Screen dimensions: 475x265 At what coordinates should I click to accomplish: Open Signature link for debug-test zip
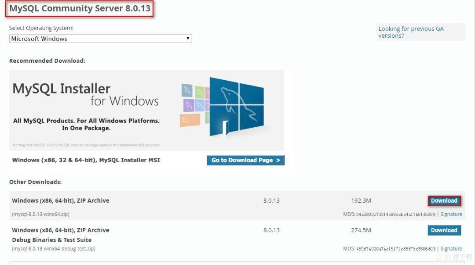coord(451,249)
